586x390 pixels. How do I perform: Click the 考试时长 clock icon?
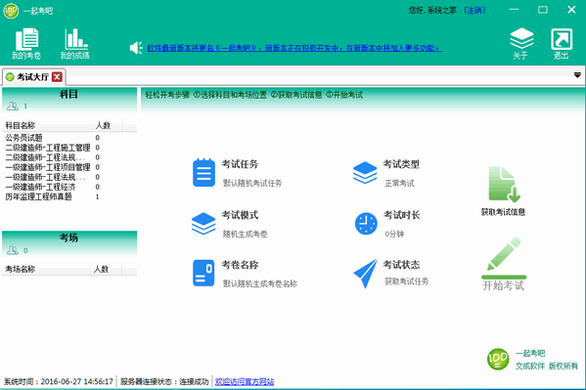[x=366, y=224]
